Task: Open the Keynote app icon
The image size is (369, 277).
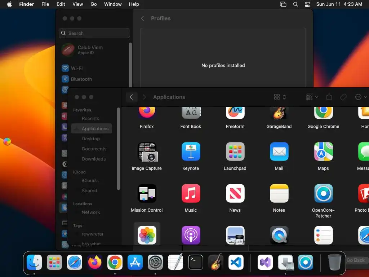Action: point(191,152)
